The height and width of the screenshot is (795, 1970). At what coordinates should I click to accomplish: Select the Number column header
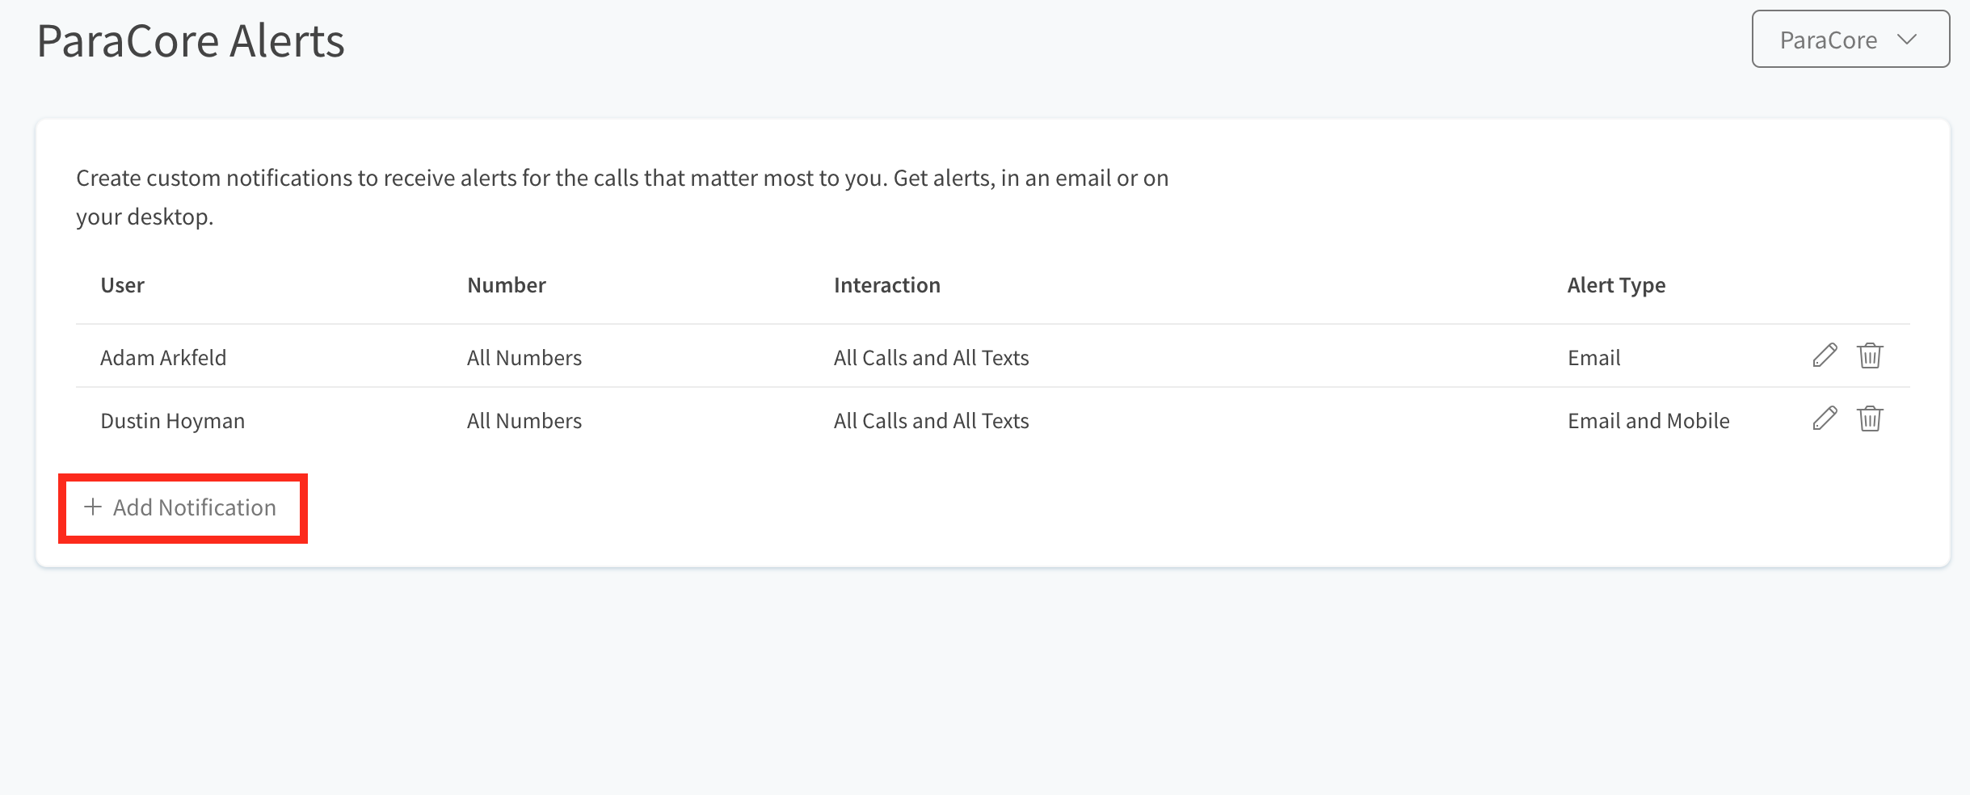point(507,285)
